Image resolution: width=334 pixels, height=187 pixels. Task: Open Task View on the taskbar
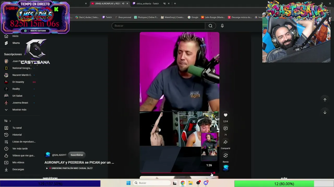click(x=175, y=183)
